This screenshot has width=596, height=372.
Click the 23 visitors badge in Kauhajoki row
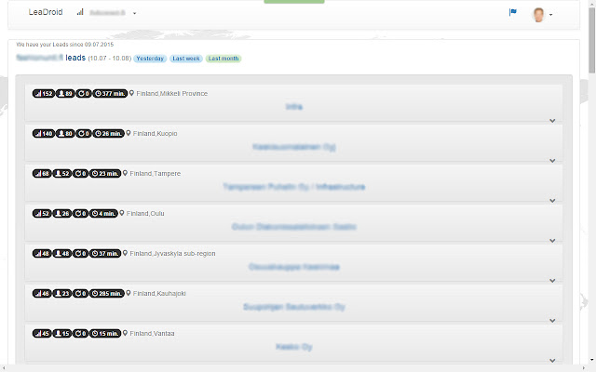coord(62,293)
